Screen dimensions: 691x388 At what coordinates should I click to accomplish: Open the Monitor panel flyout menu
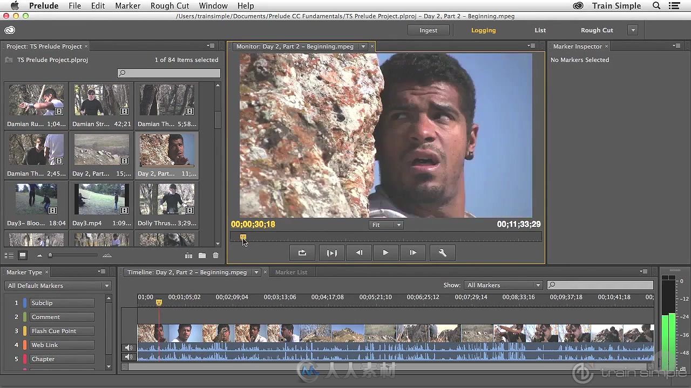click(x=532, y=46)
